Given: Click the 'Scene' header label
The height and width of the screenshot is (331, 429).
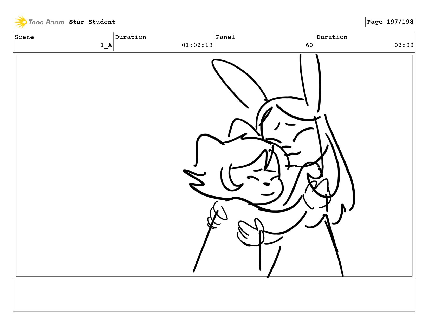Looking at the screenshot, I should tap(24, 37).
